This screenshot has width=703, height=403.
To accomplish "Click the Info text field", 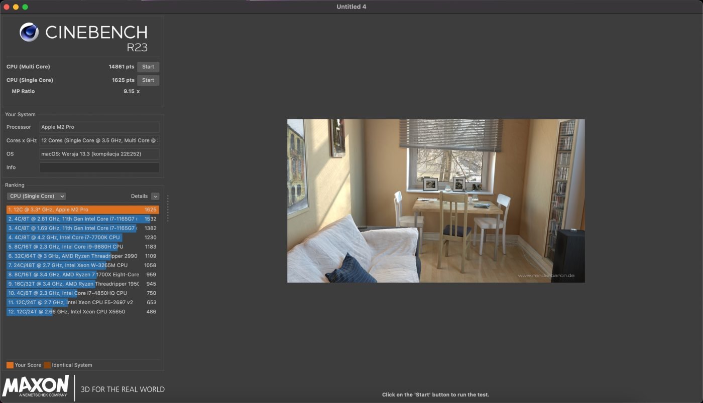I will point(99,167).
